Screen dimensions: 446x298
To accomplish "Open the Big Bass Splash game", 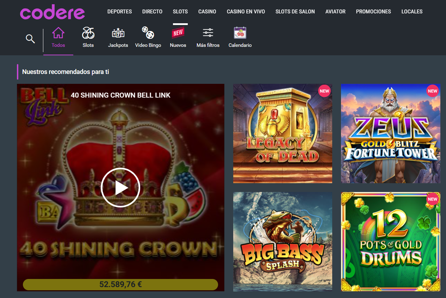I will [x=283, y=242].
